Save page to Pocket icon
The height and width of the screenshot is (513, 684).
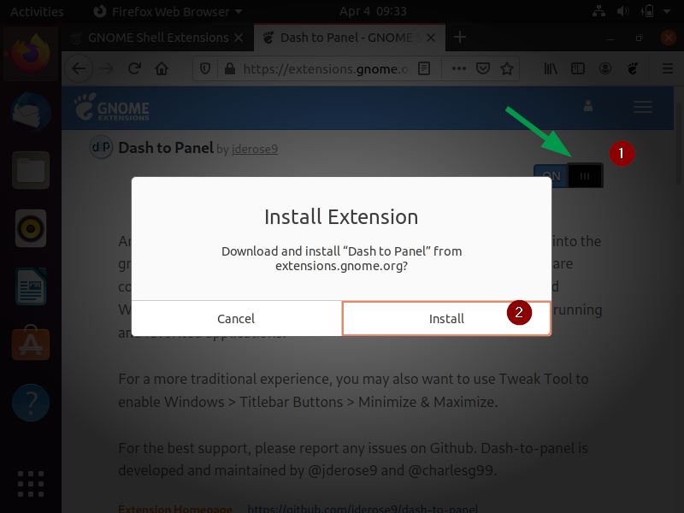pos(483,68)
